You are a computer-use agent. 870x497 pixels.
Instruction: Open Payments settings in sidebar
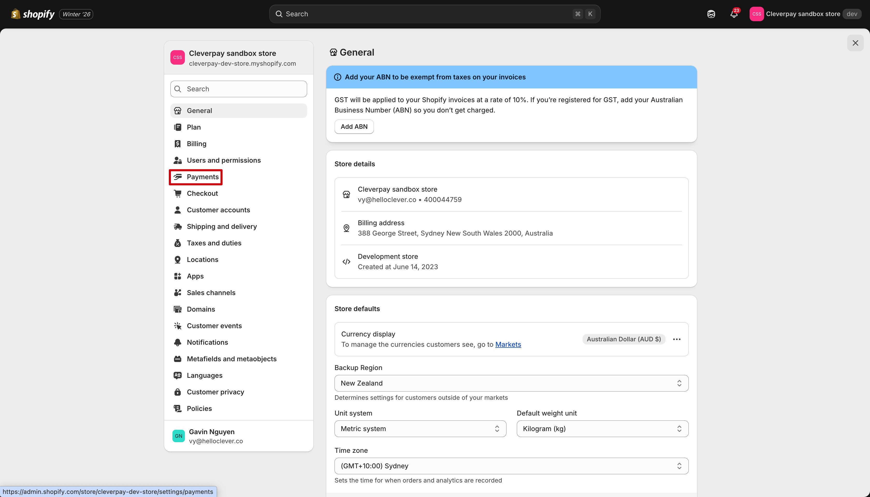[x=202, y=177]
